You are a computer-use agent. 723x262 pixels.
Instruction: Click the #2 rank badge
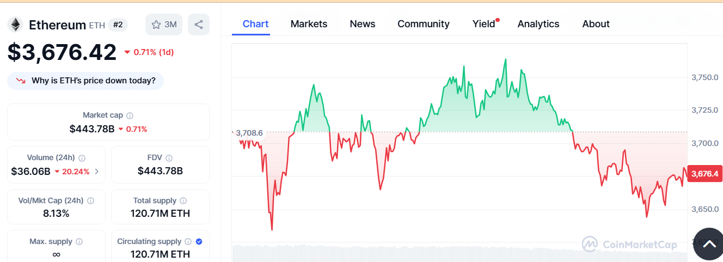(x=118, y=25)
